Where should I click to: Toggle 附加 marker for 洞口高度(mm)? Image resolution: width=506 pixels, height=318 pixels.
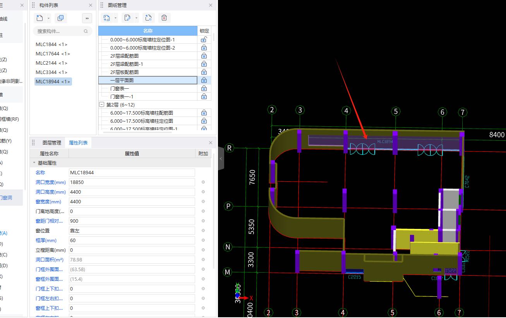(203, 192)
